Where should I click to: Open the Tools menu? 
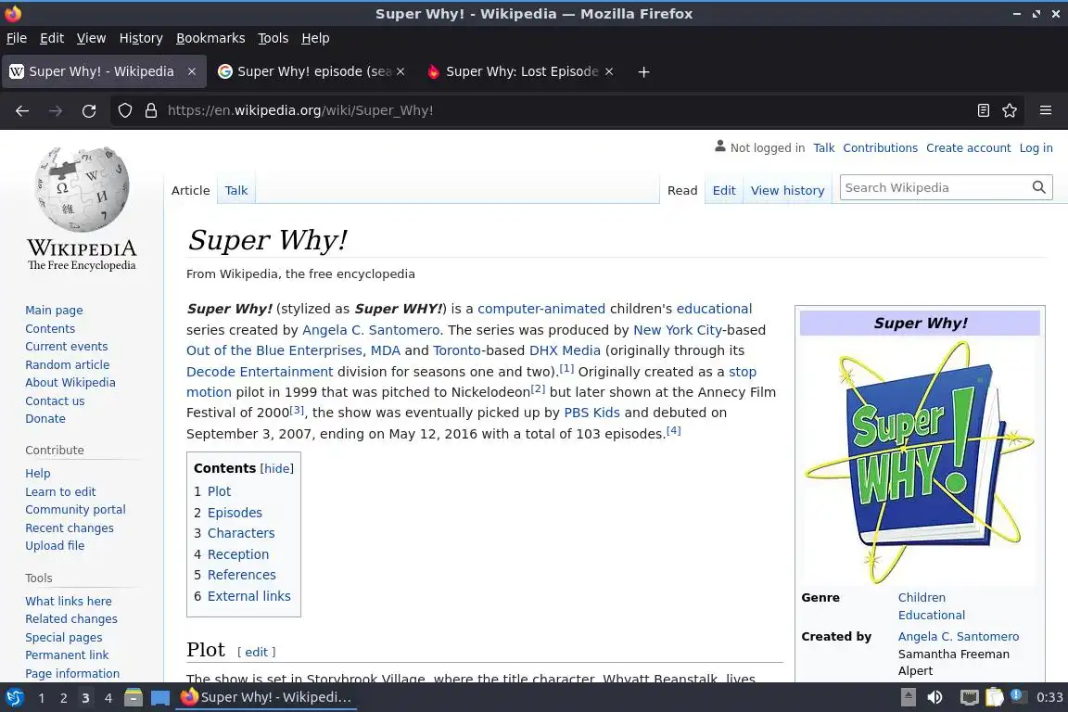[x=273, y=38]
